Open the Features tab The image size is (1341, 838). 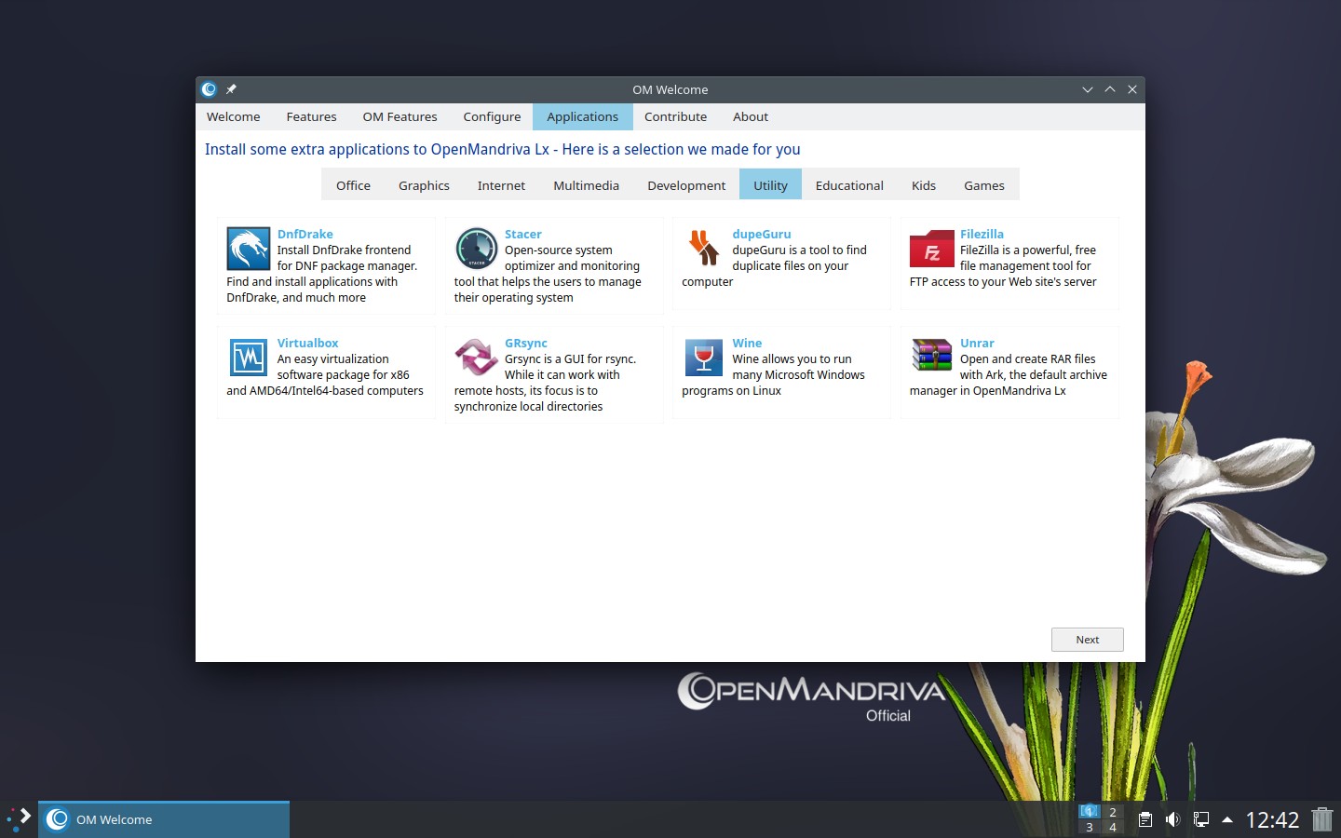pos(311,116)
